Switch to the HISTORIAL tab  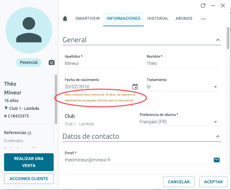[158, 18]
